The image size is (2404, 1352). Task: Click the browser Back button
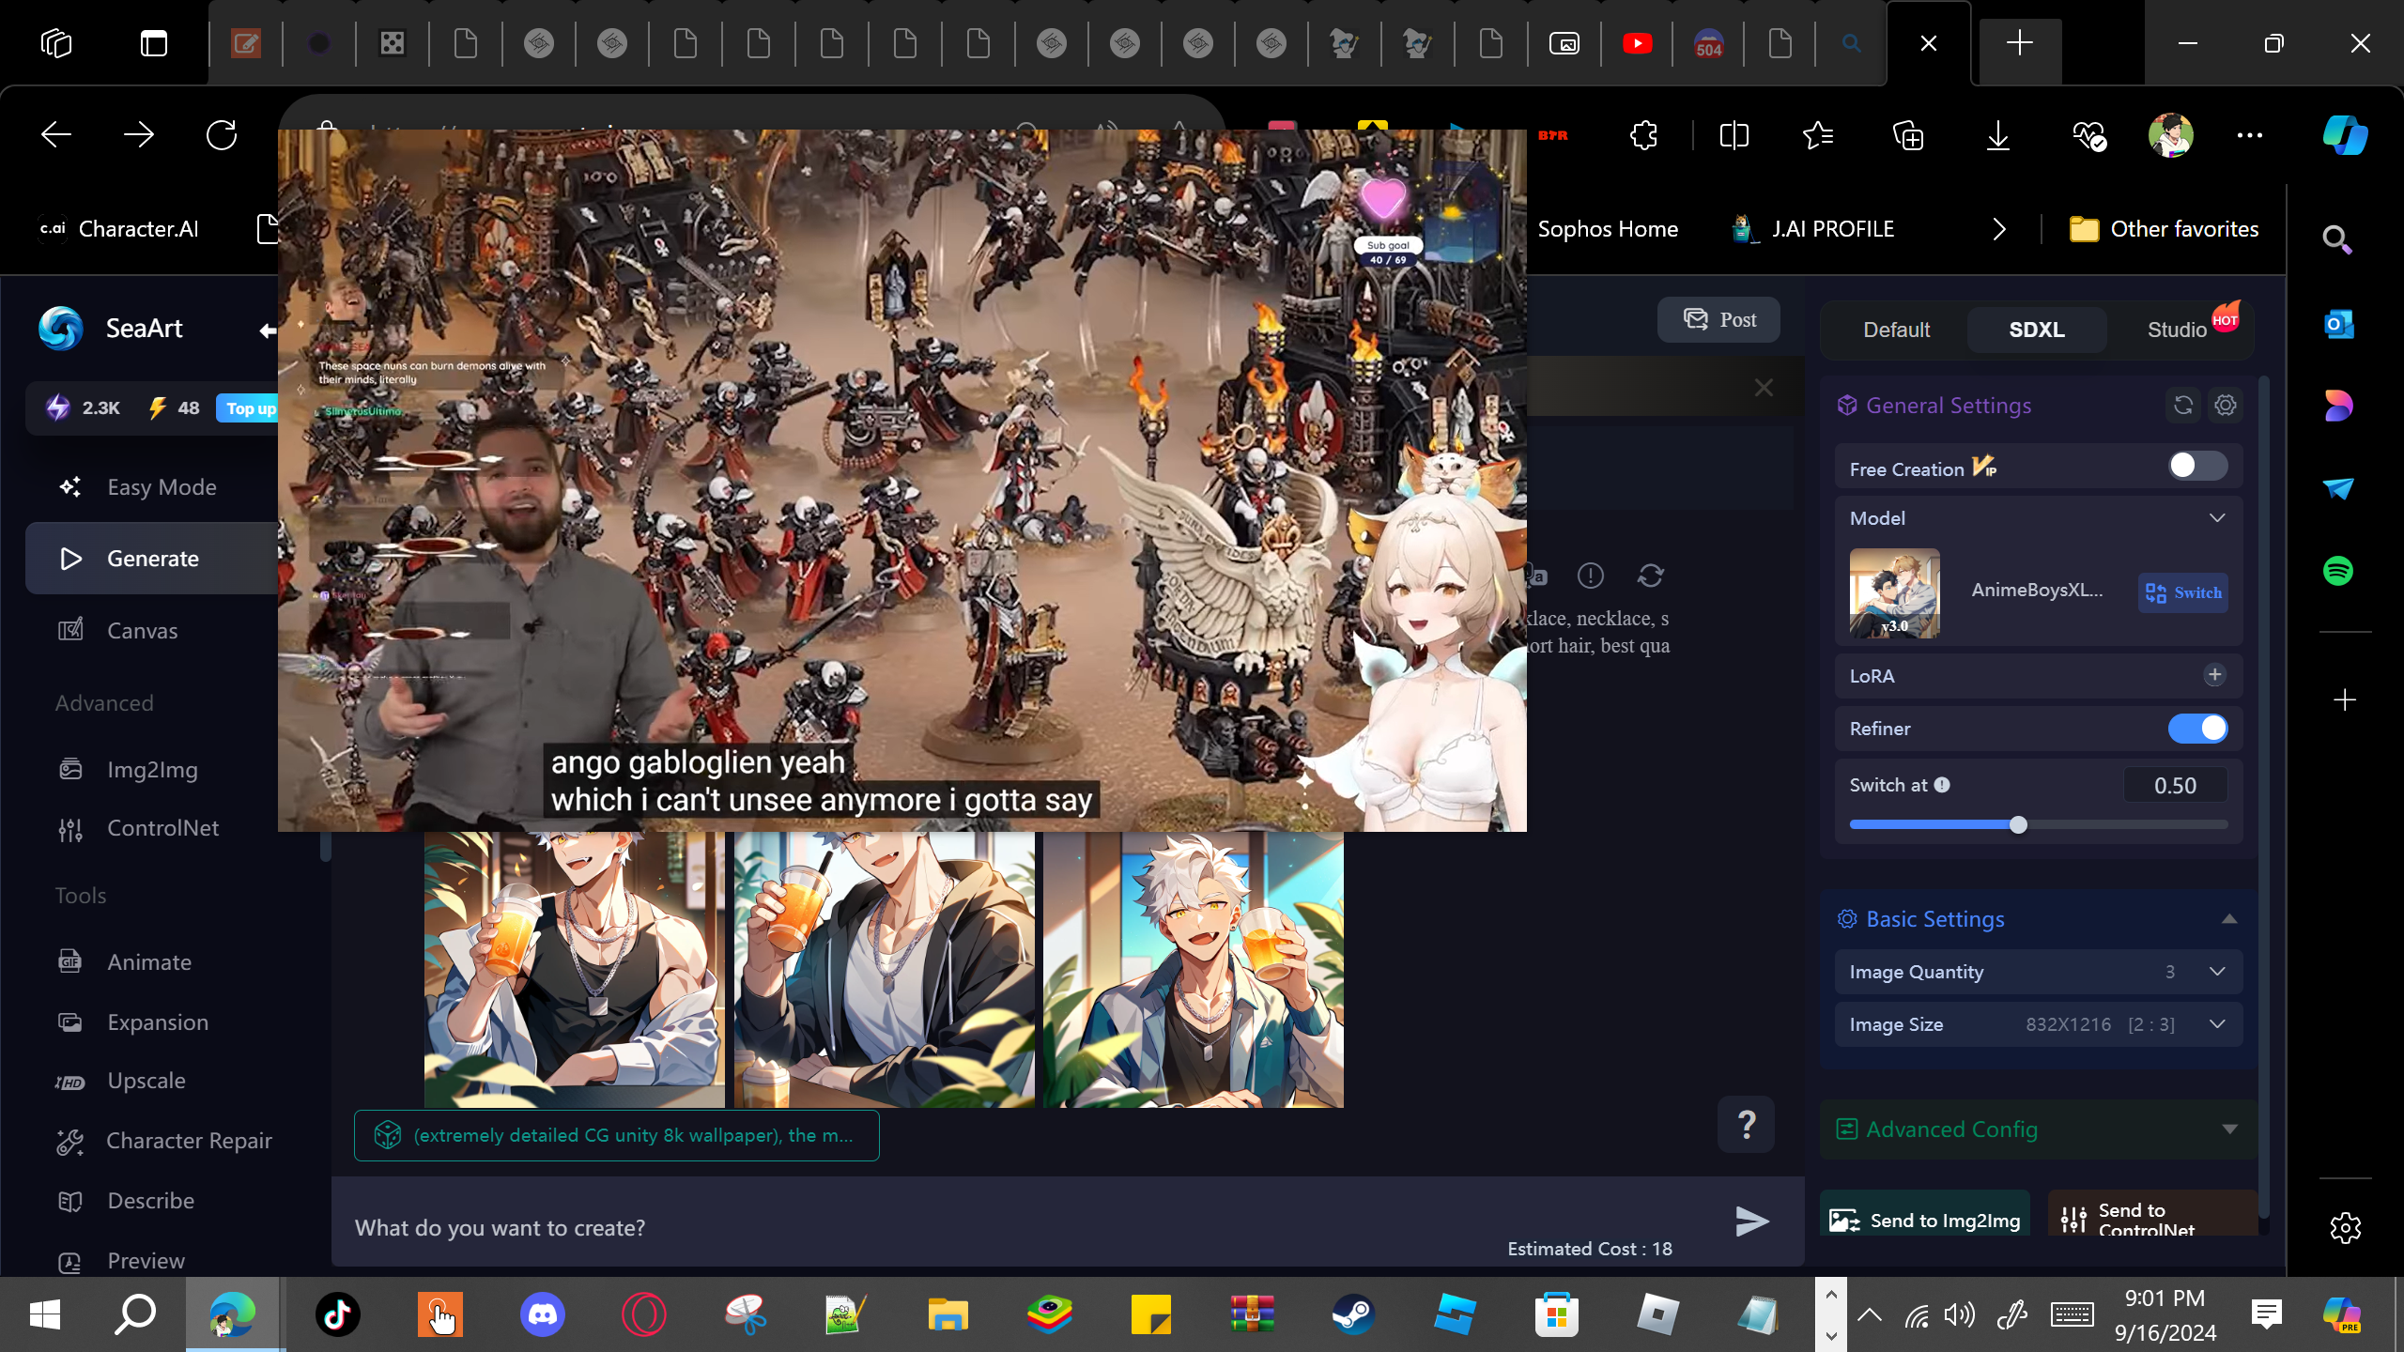56,135
